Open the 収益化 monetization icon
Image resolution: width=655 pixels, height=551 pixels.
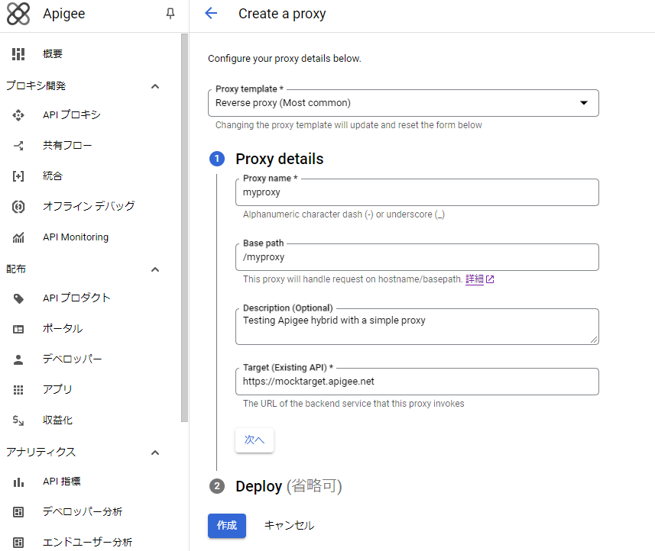[x=18, y=420]
